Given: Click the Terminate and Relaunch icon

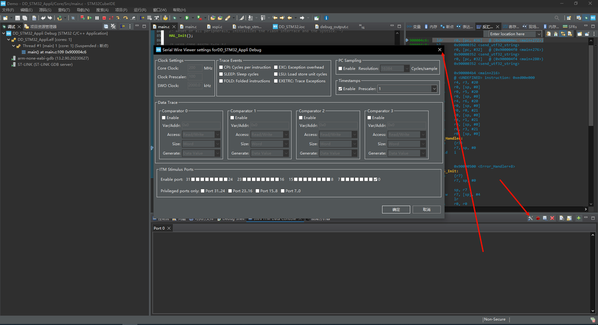Looking at the screenshot, I should click(x=83, y=18).
